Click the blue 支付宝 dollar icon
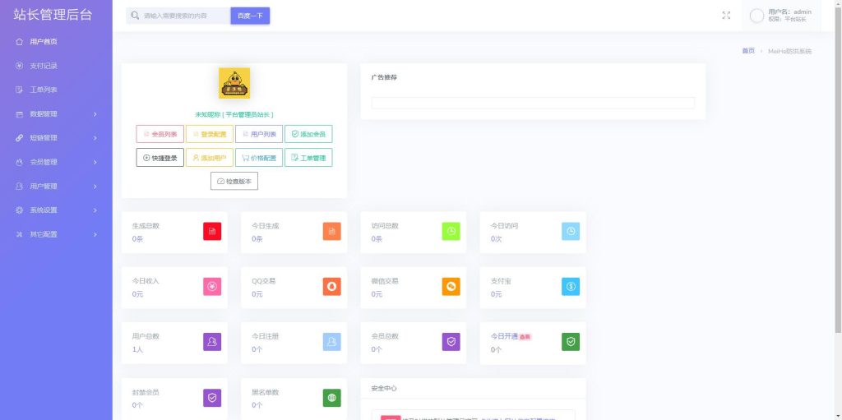The width and height of the screenshot is (842, 420). click(x=571, y=287)
